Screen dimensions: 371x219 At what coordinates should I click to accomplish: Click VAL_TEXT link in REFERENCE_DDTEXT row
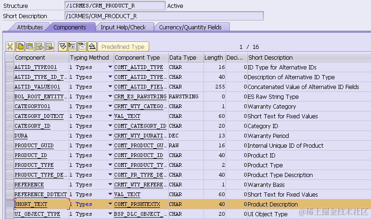tap(127, 194)
